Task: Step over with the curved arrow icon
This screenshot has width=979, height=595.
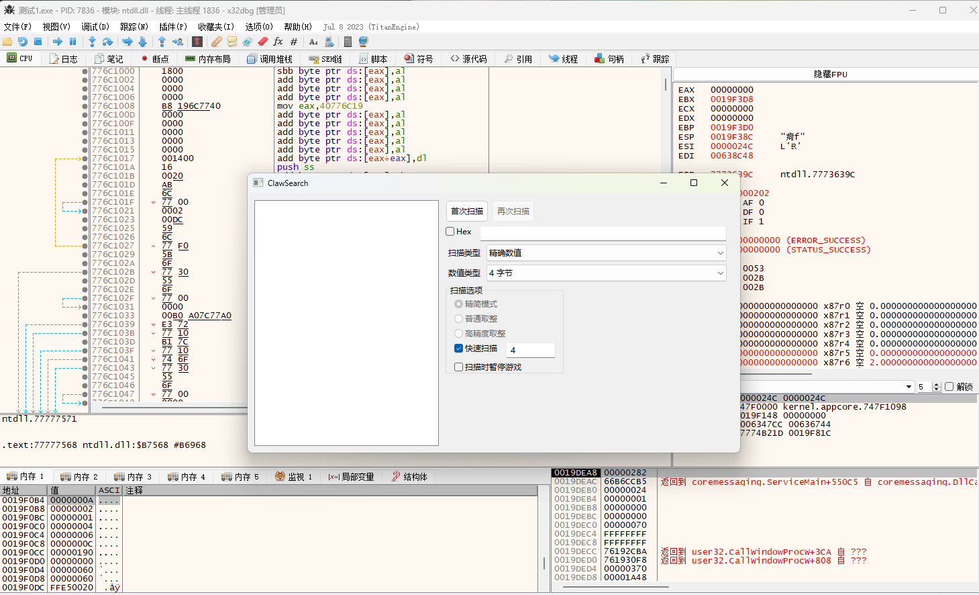Action: pyautogui.click(x=107, y=42)
